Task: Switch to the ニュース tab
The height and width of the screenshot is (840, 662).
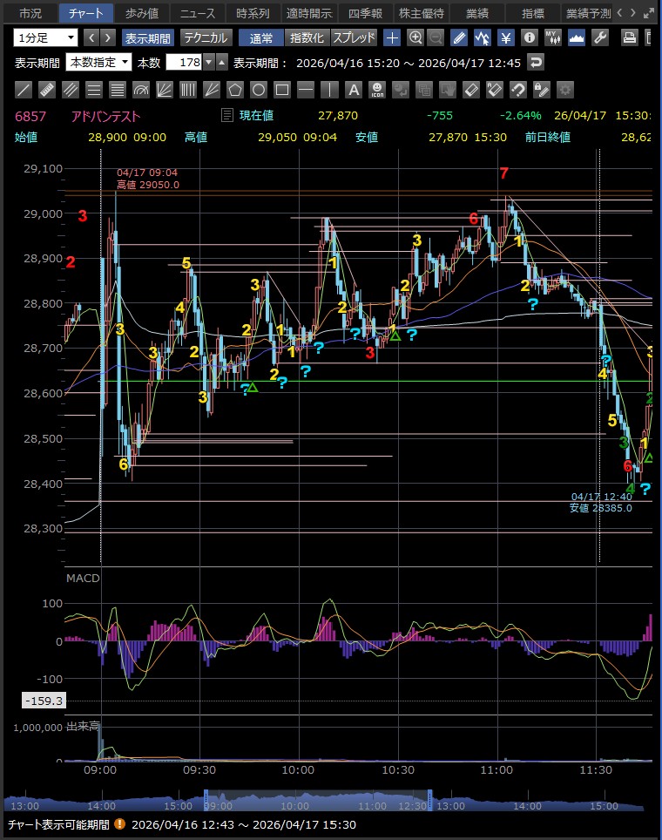Action: [x=198, y=13]
